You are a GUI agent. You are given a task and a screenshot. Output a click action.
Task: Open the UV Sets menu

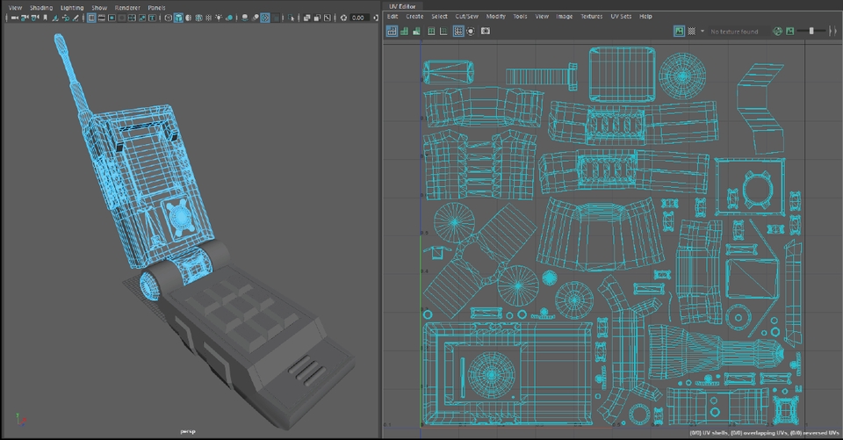tap(620, 16)
